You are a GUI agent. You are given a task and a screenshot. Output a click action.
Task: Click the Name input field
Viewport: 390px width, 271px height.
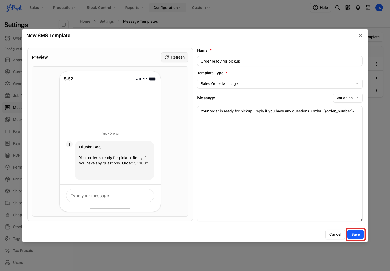[x=280, y=61]
